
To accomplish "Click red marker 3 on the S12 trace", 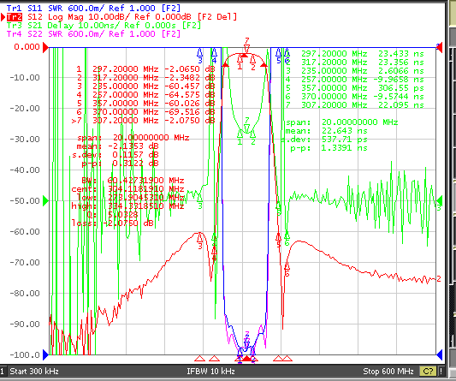I will pos(200,238).
